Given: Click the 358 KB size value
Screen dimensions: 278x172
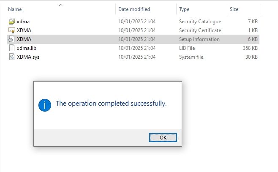Looking at the screenshot, I should 250,48.
